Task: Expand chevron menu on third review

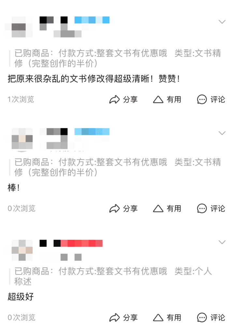Action: point(222,242)
